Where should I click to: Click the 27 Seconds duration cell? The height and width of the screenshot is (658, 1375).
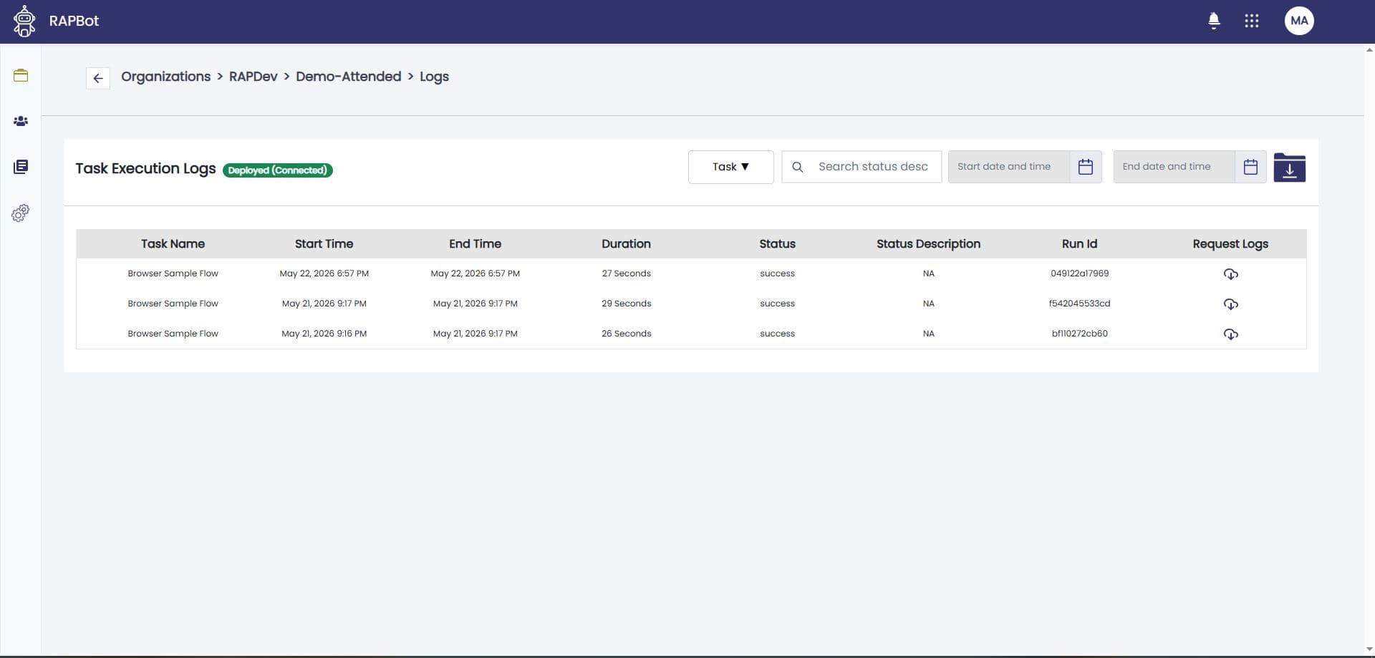pyautogui.click(x=626, y=274)
